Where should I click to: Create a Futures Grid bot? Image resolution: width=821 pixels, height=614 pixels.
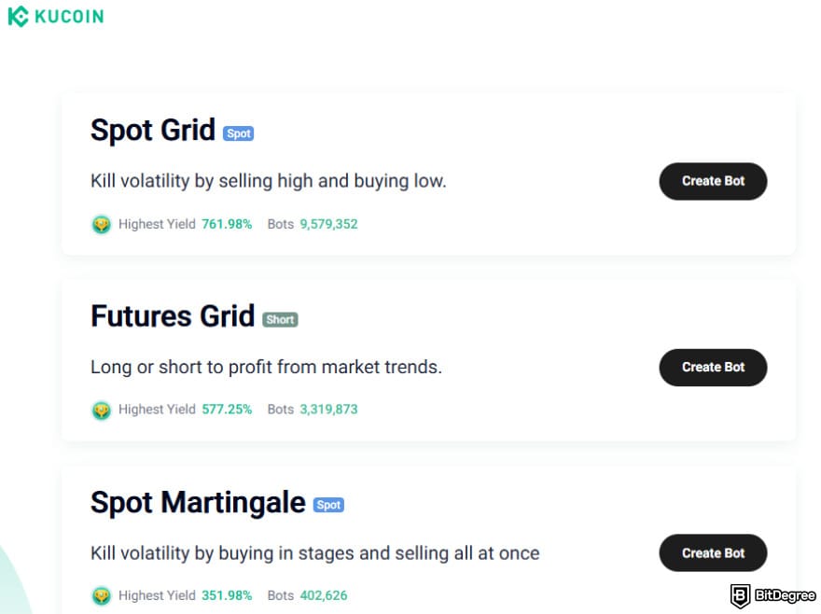pyautogui.click(x=713, y=368)
